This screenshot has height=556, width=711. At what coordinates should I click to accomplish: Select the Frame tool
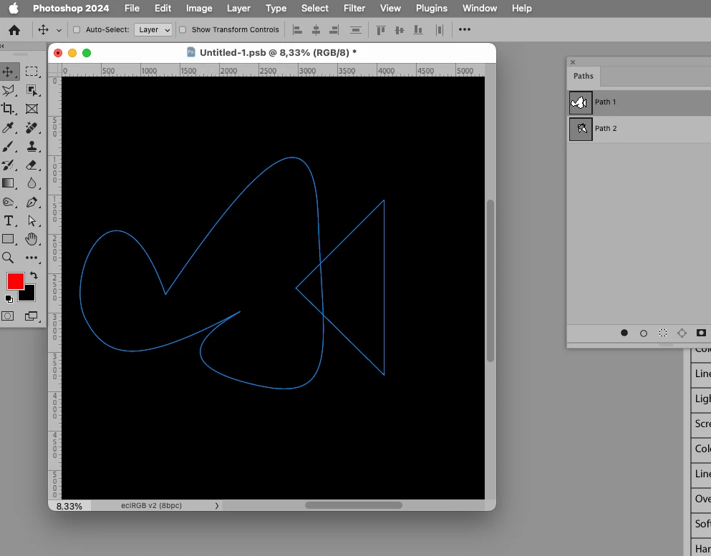(32, 109)
